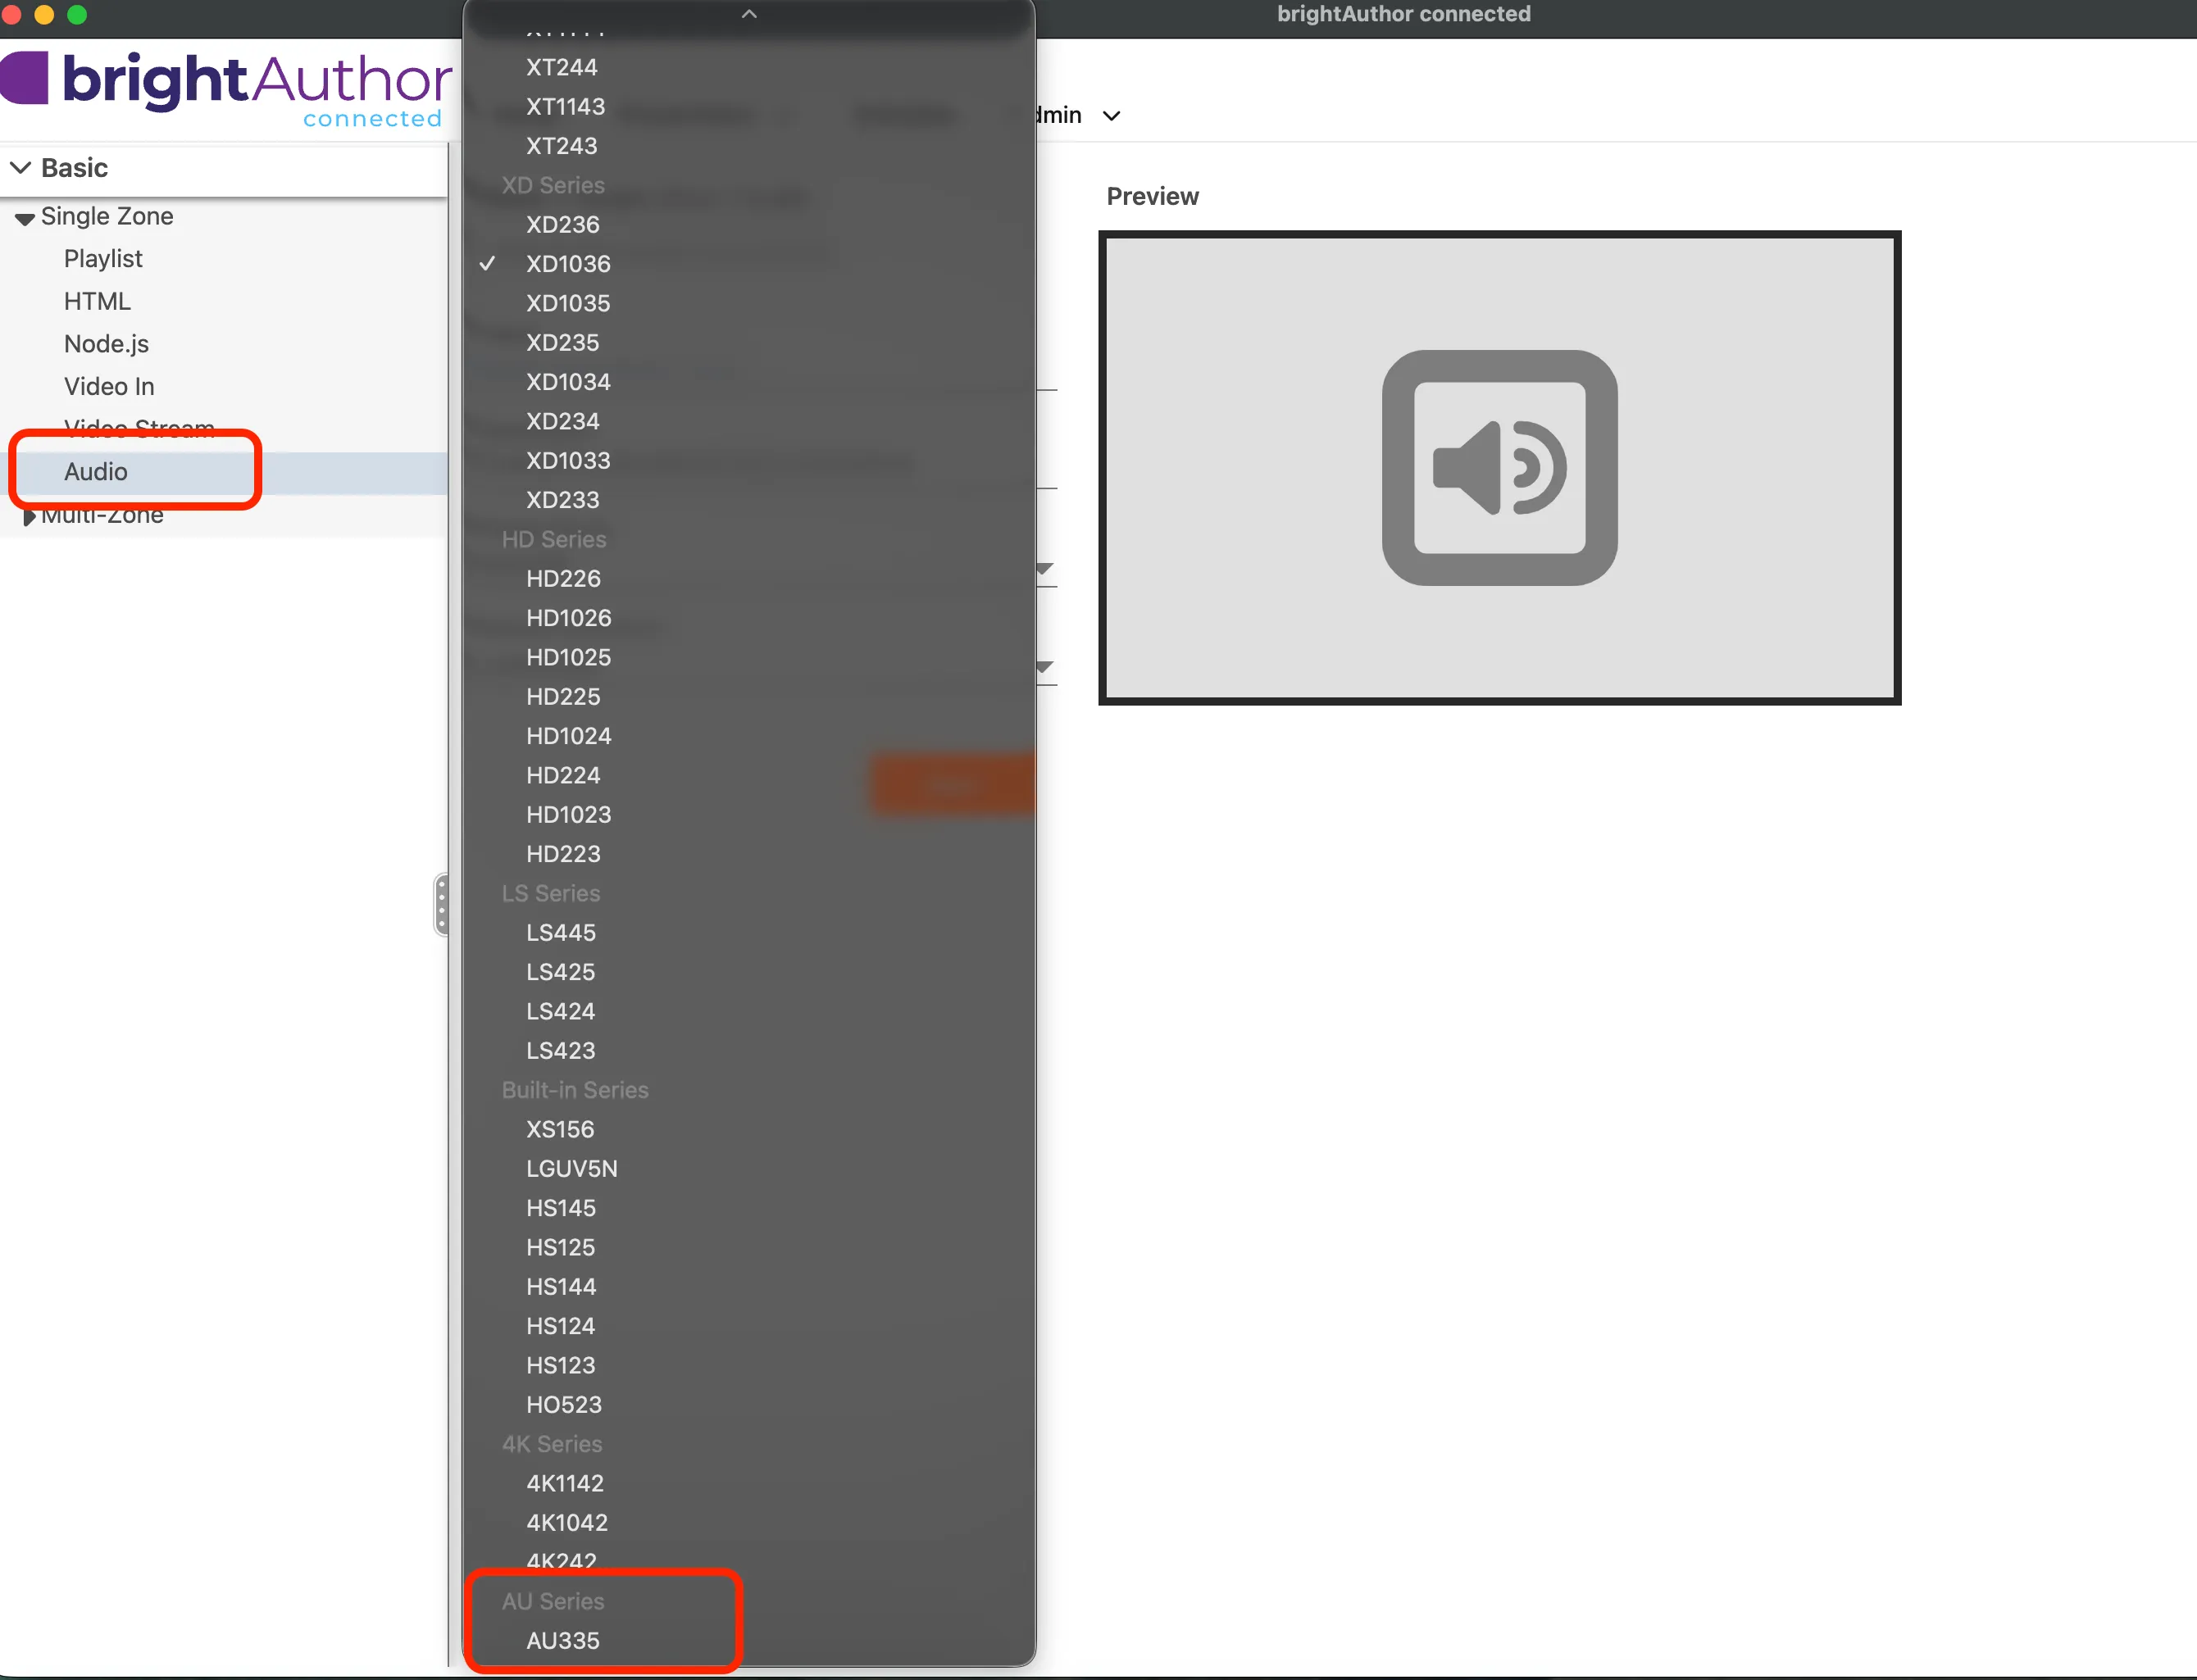2197x1680 pixels.
Task: Maximize the brightAuthor window
Action: 77,14
